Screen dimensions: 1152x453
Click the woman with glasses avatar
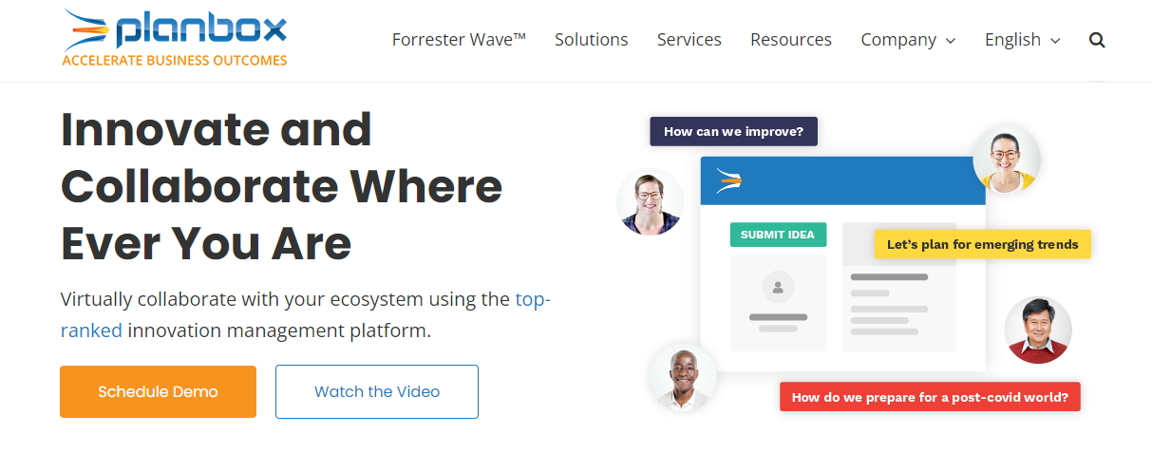651,202
